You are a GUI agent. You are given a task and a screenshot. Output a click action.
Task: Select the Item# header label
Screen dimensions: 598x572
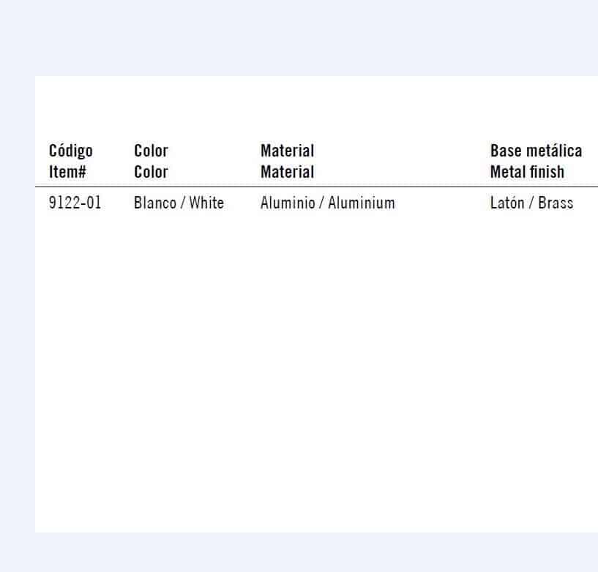(68, 172)
